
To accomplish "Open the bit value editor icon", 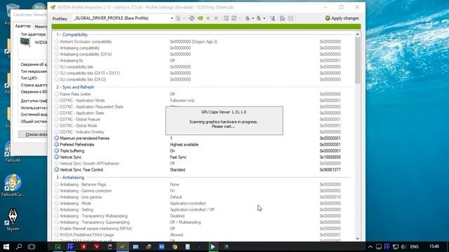I will [290, 18].
